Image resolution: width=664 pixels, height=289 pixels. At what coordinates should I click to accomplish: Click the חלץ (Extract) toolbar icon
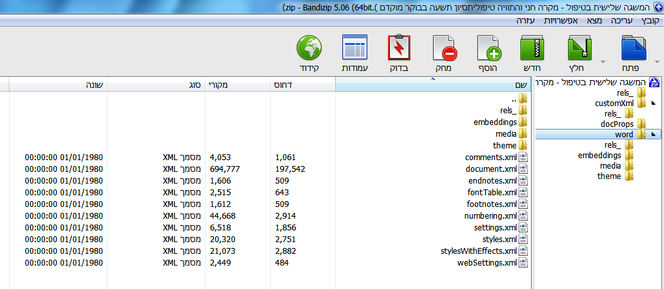coord(579,48)
